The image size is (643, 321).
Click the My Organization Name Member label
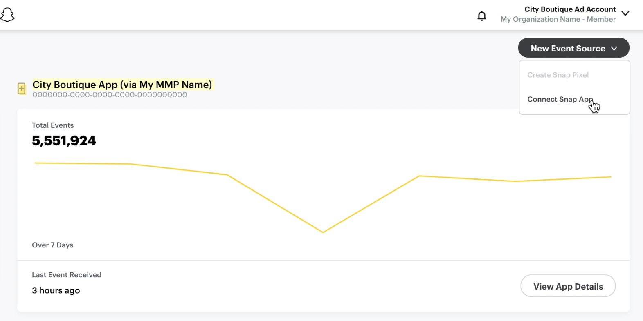coord(558,19)
